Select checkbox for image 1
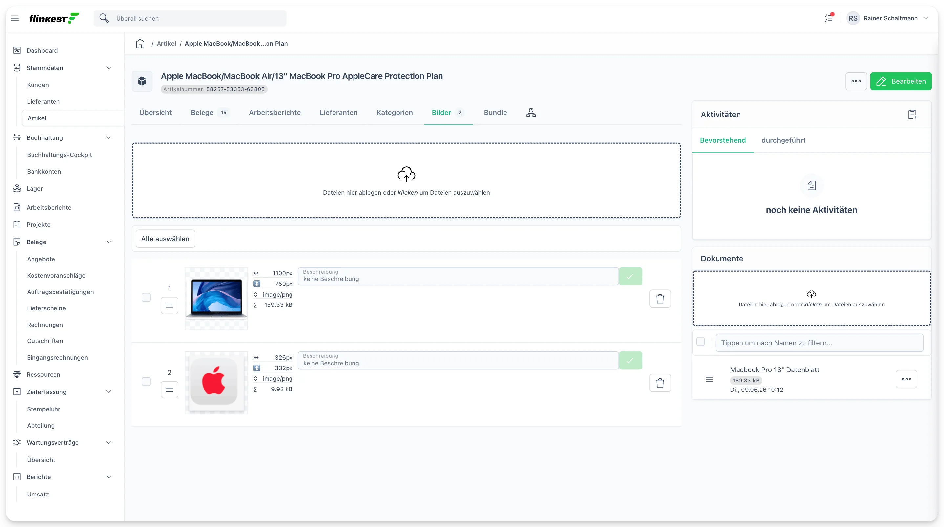Viewport: 944px width, 527px height. coord(146,297)
